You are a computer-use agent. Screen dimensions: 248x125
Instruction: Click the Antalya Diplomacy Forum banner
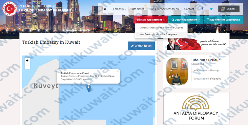click(x=196, y=108)
